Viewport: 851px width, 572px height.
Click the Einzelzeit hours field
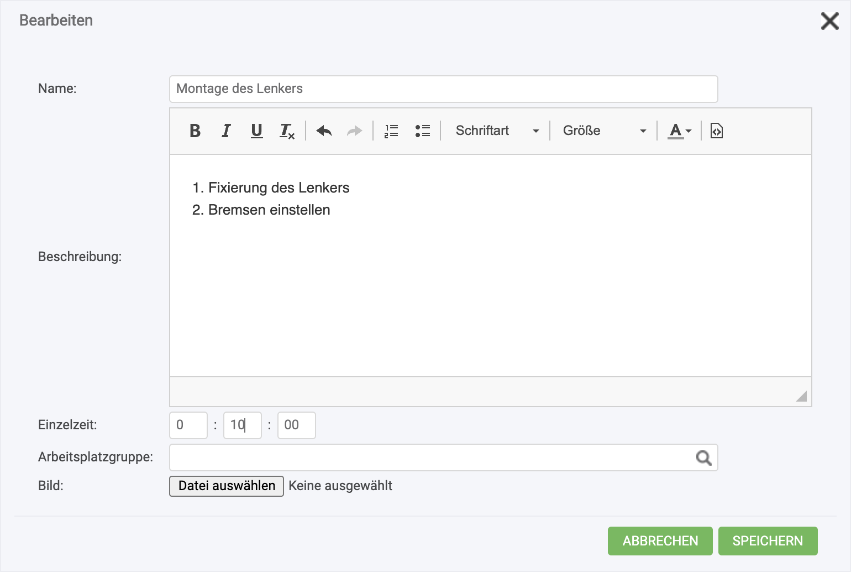188,425
